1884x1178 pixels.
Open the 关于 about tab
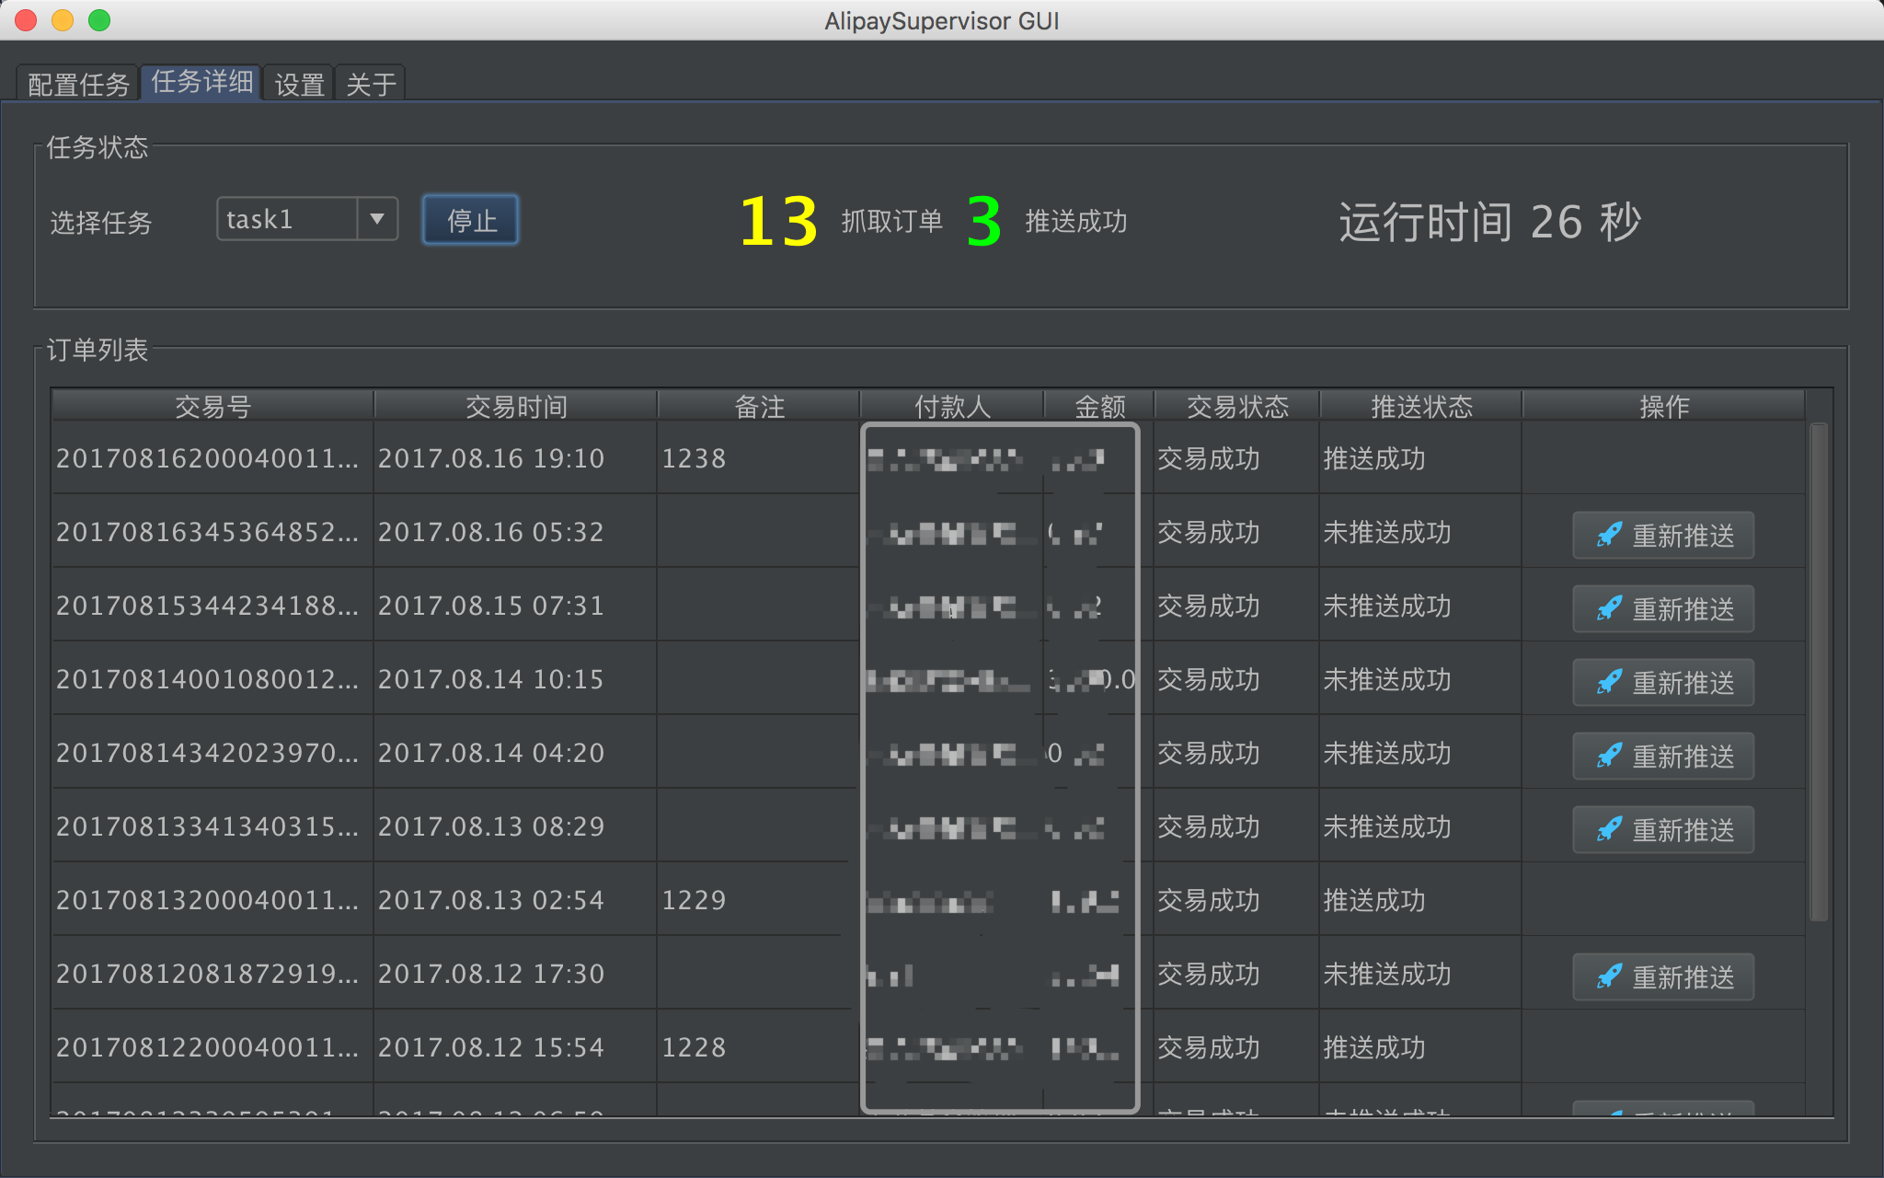(x=371, y=85)
